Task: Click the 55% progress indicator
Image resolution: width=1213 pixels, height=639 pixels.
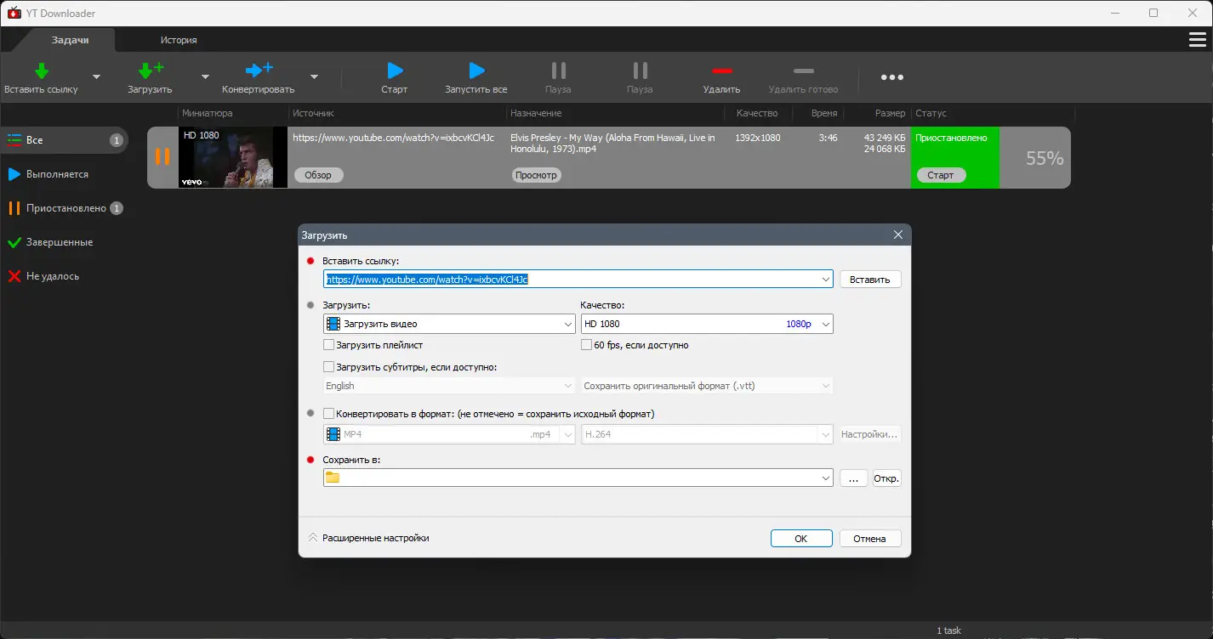Action: 1037,157
